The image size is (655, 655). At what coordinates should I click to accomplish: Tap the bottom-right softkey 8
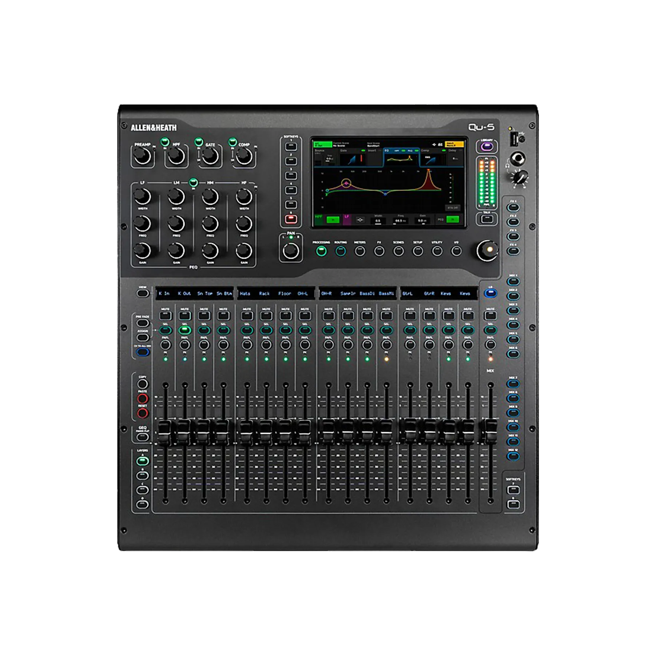tap(513, 504)
